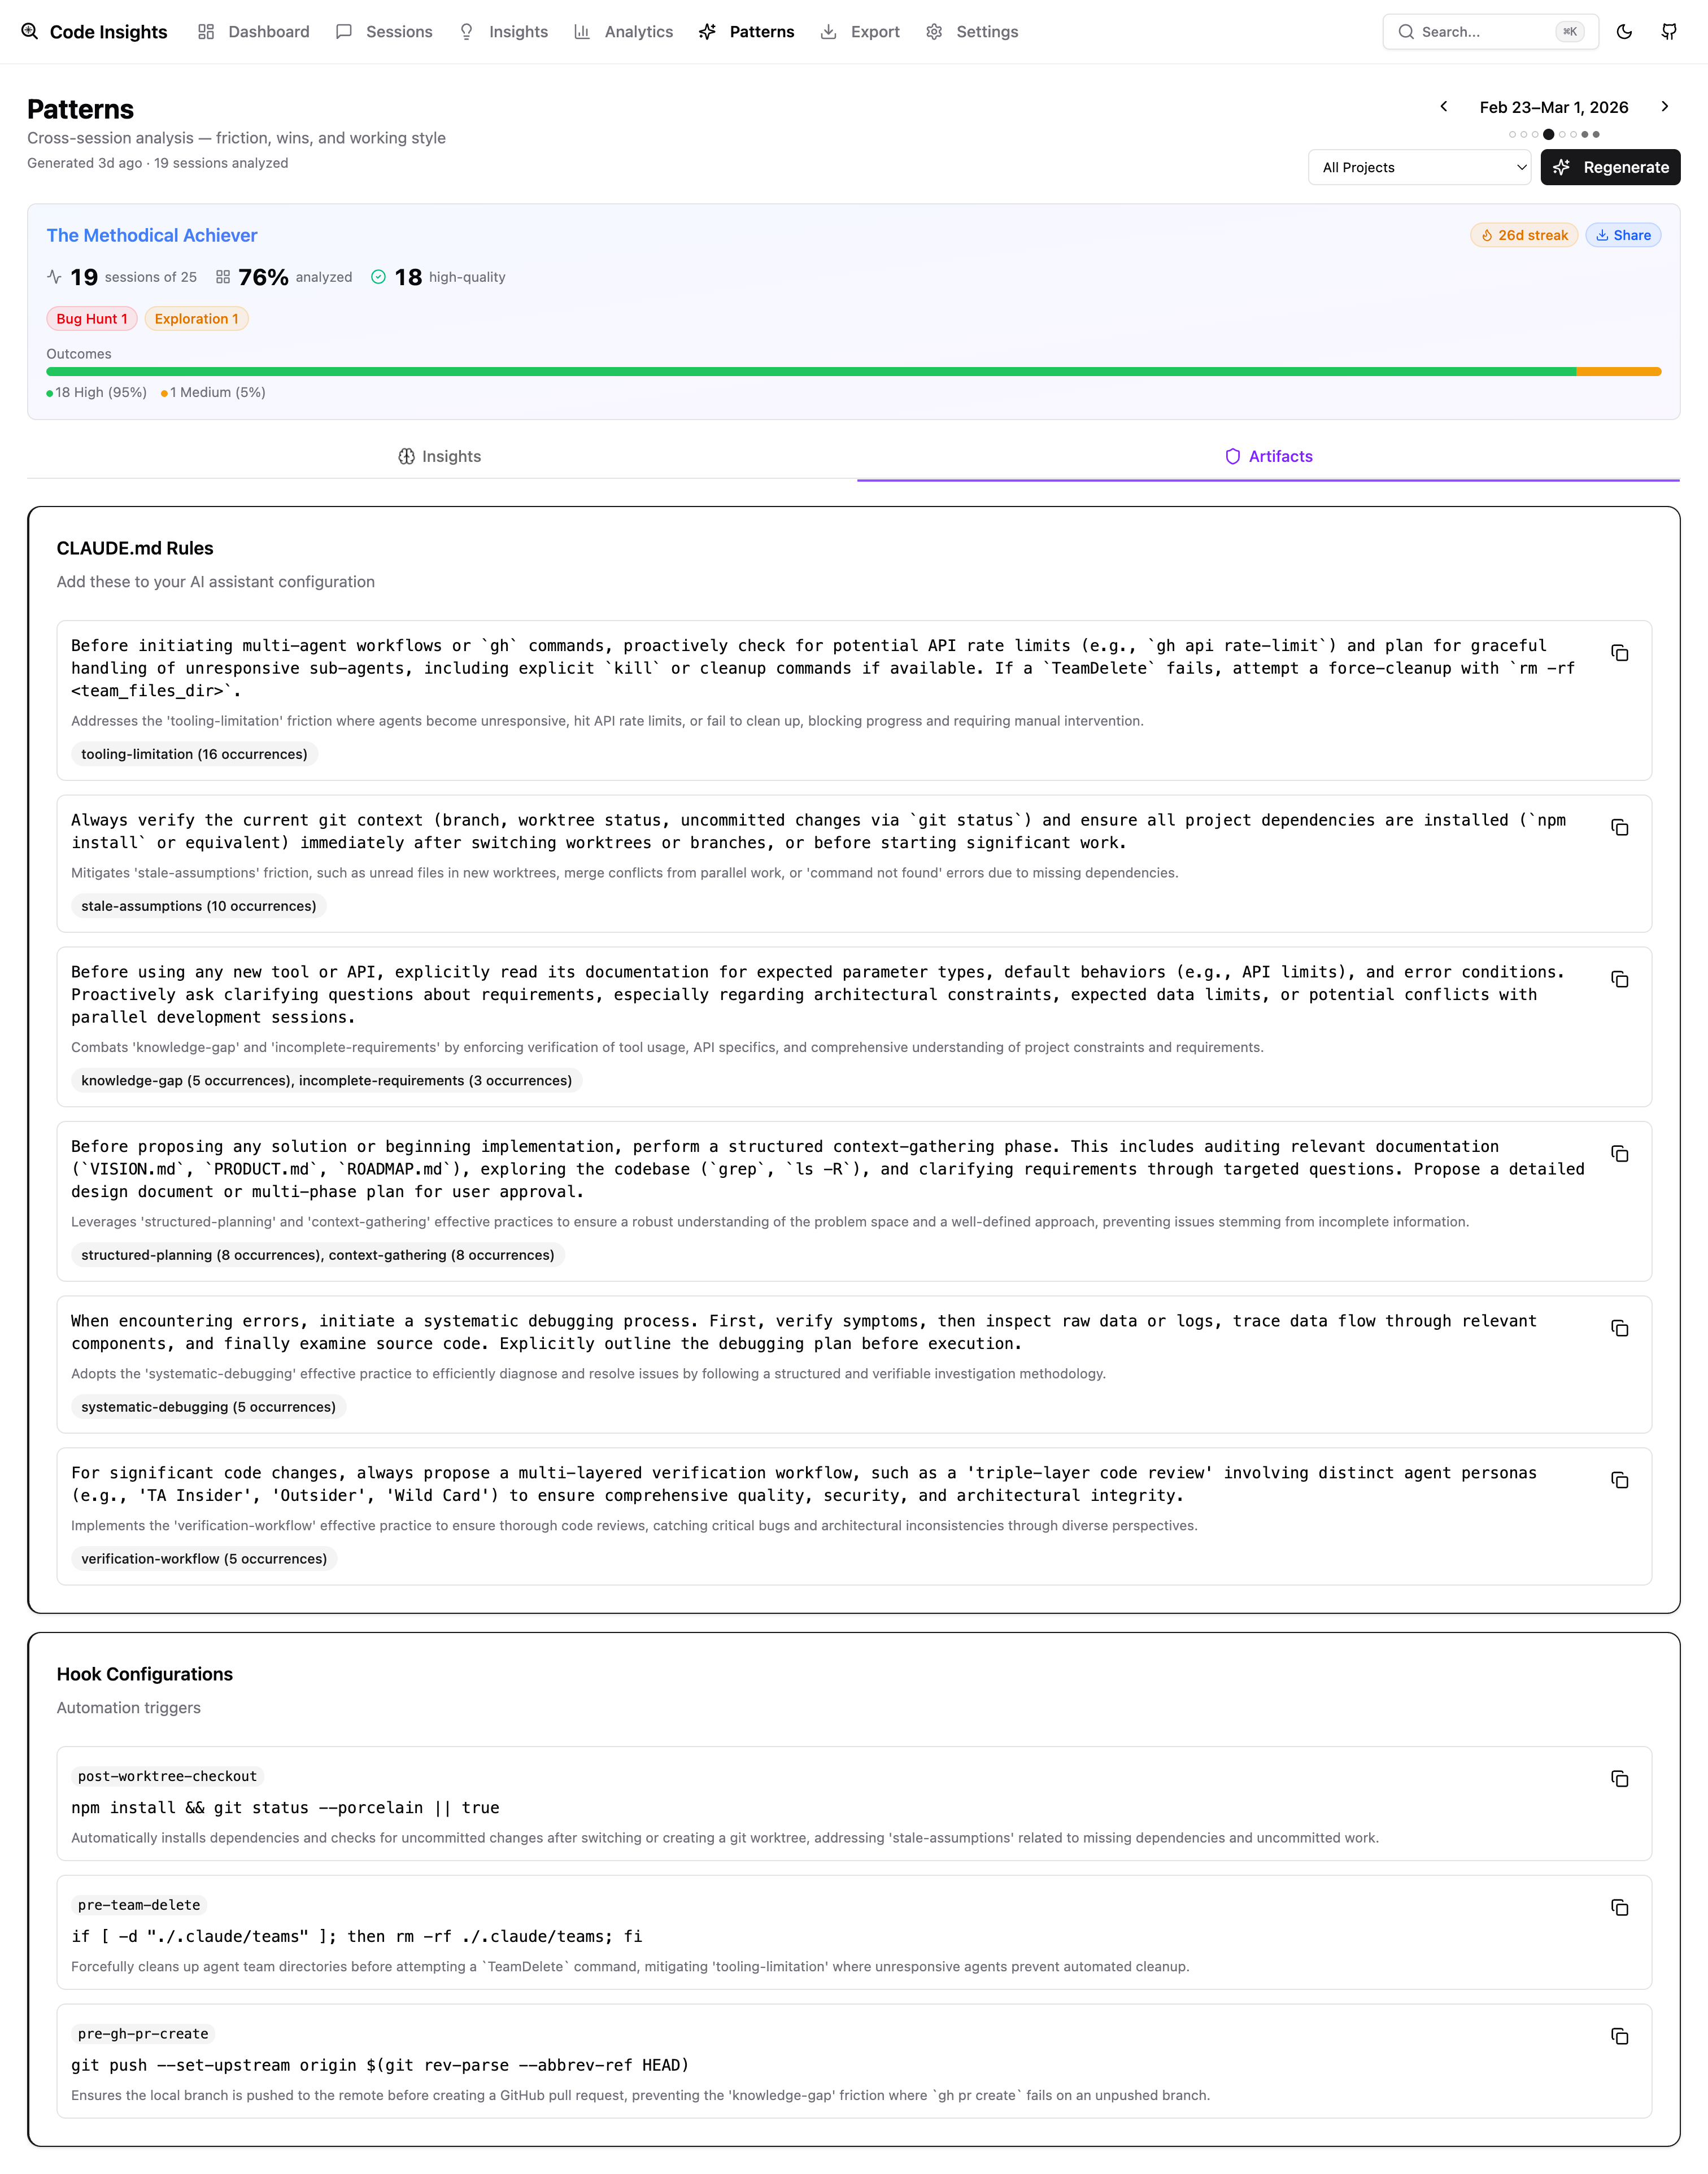Open the Settings page

coord(986,31)
